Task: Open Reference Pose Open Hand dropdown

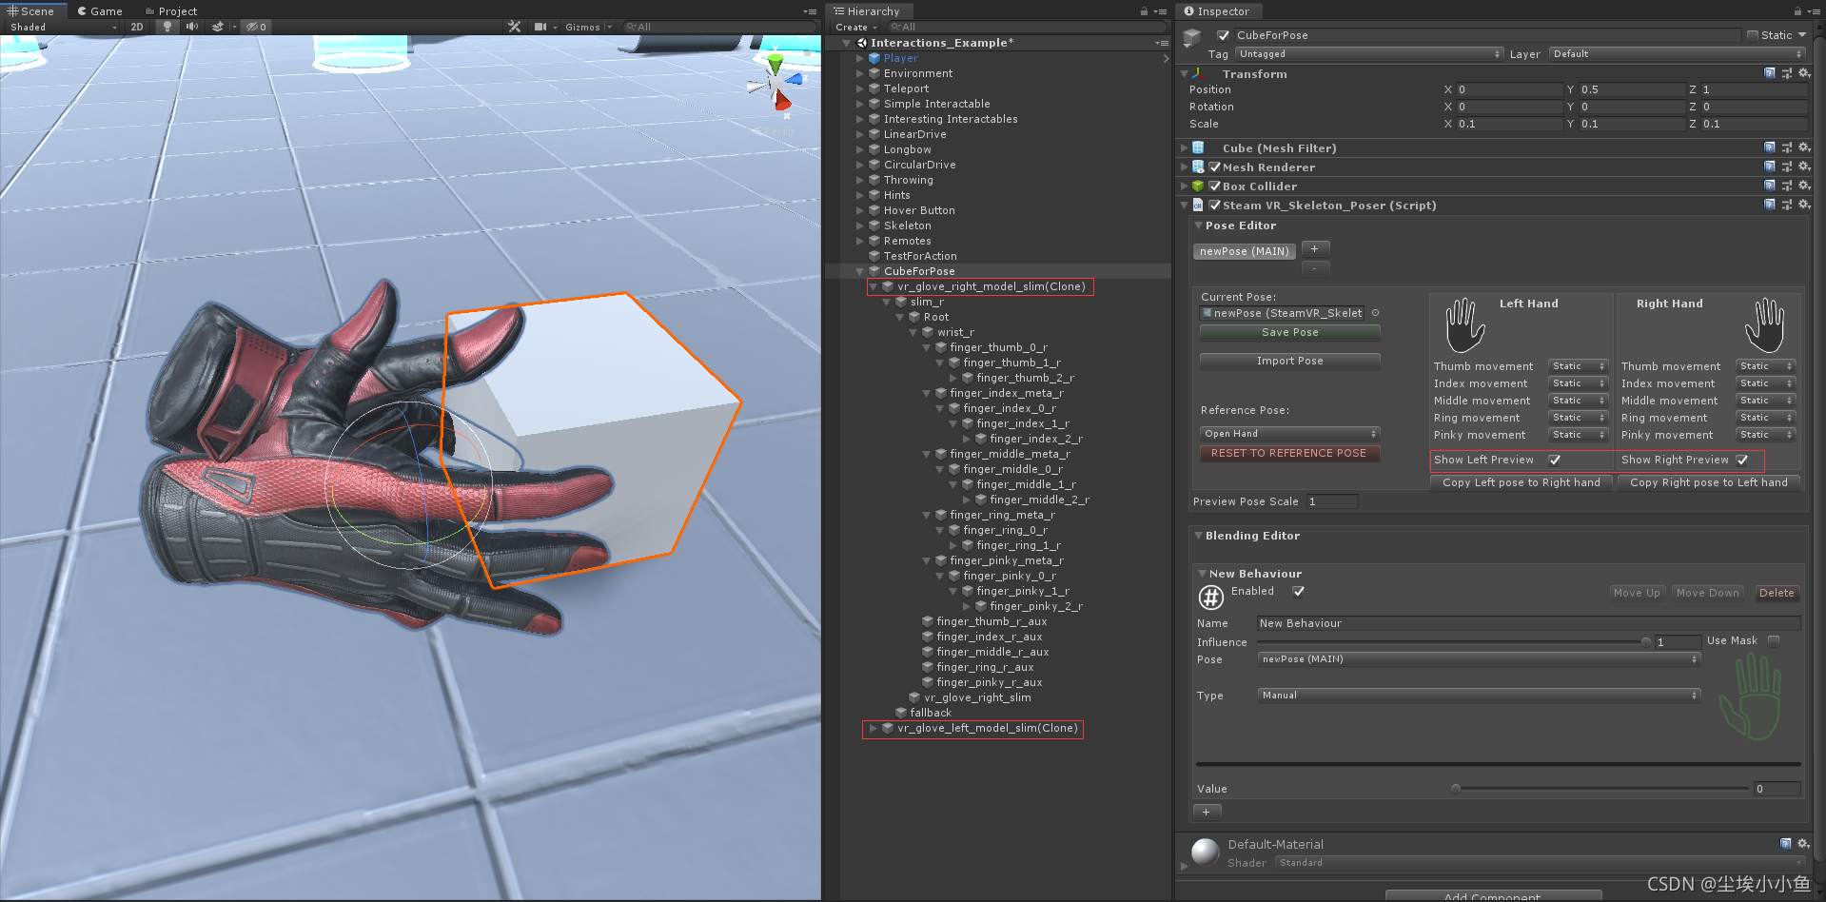Action: click(1289, 433)
